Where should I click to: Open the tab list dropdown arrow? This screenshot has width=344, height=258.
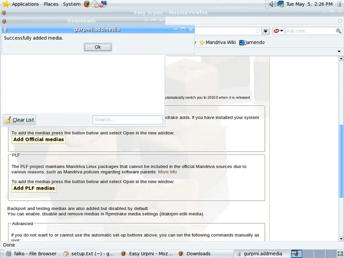tap(339, 51)
